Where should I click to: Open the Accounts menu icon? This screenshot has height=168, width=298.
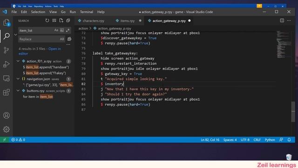7,115
